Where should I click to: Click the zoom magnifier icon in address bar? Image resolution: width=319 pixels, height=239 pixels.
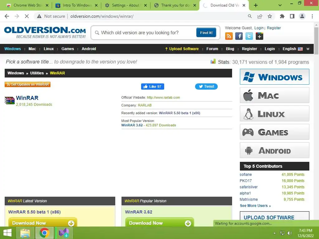coord(250,16)
